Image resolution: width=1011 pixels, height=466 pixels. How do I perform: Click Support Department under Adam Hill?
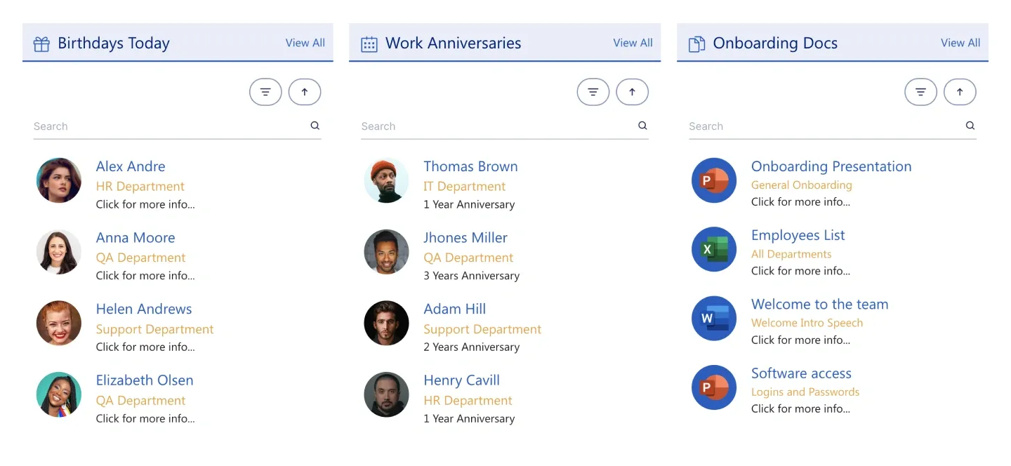click(482, 329)
